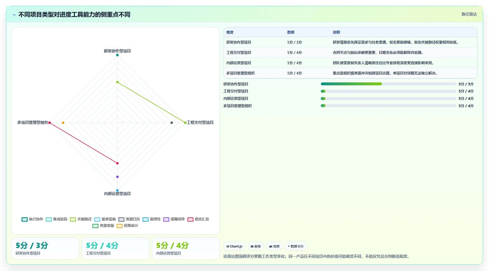This screenshot has width=489, height=271.
Task: Click the red point at 多项目管理型组织 vertex
Action: 49,123
